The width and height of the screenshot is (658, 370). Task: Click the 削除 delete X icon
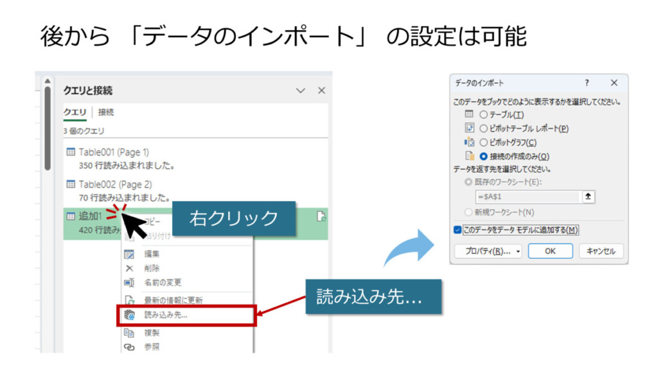pyautogui.click(x=129, y=269)
